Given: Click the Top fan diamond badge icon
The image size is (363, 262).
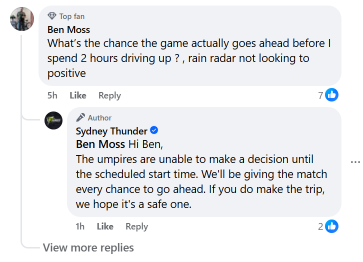Looking at the screenshot, I should pos(52,16).
